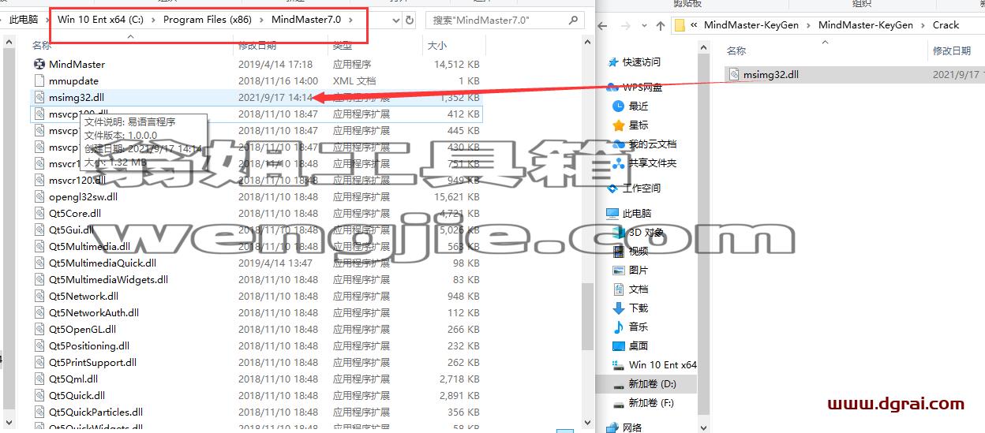985x433 pixels.
Task: Click the folder icon in Crack window address bar
Action: click(680, 25)
